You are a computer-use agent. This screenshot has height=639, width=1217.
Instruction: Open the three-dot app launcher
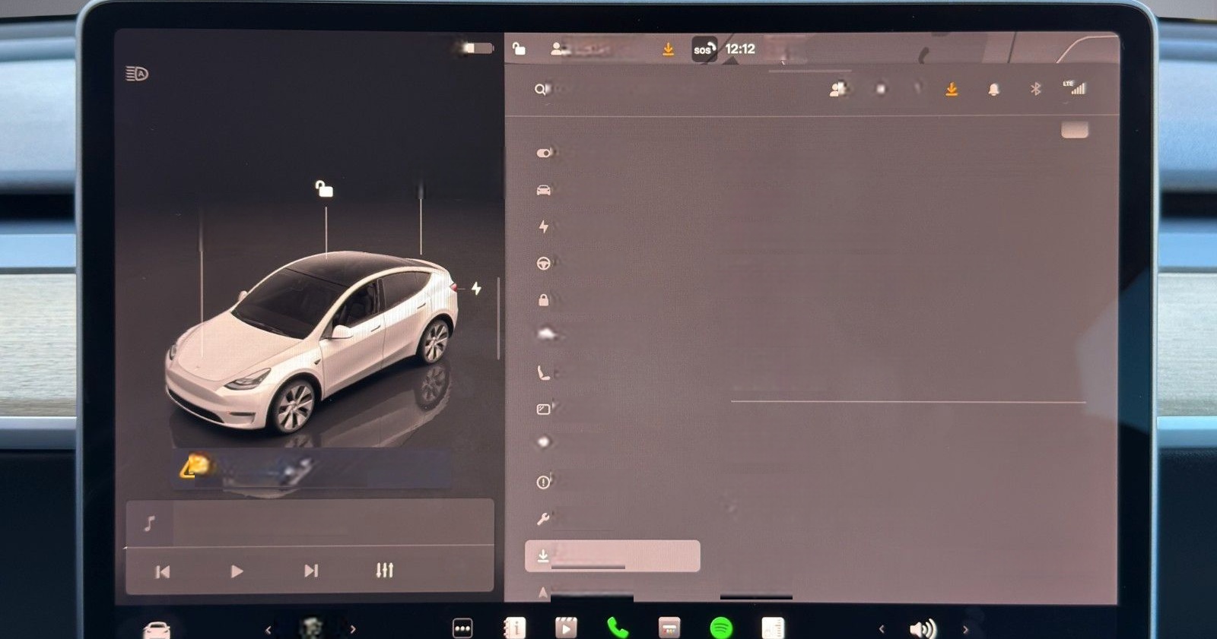(462, 628)
